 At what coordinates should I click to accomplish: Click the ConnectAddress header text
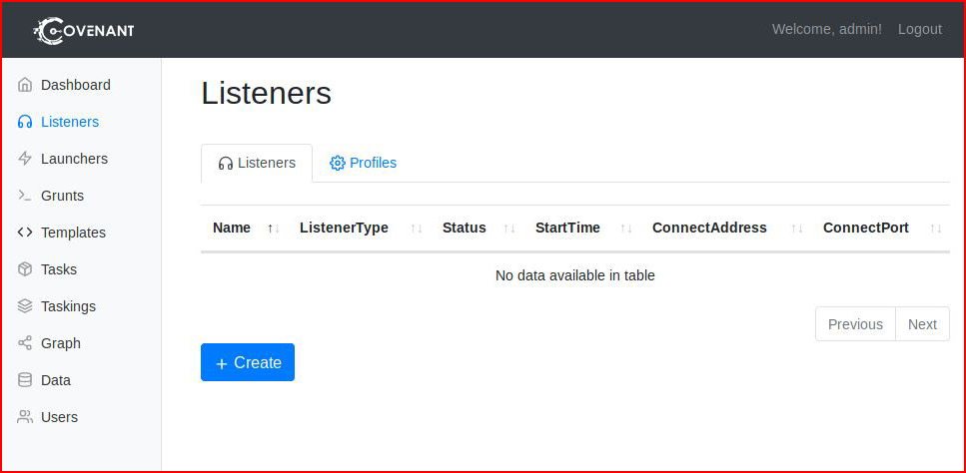coord(709,228)
